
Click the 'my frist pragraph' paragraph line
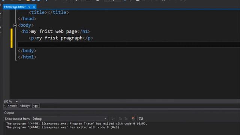[x=61, y=38]
